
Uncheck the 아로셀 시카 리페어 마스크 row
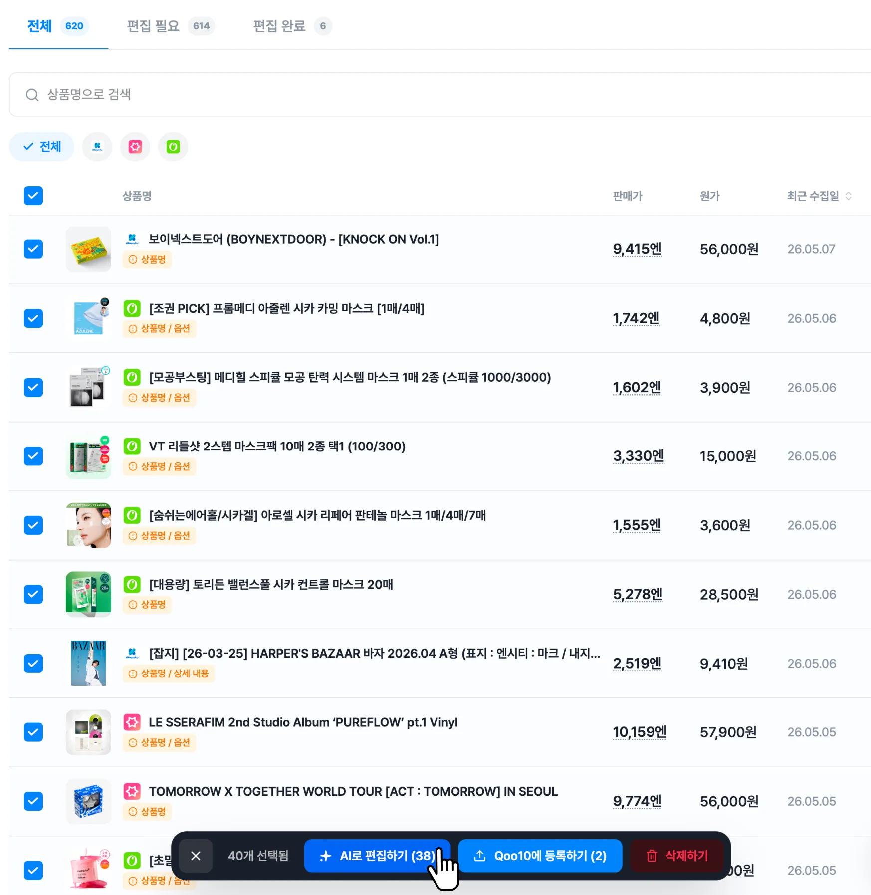tap(33, 525)
